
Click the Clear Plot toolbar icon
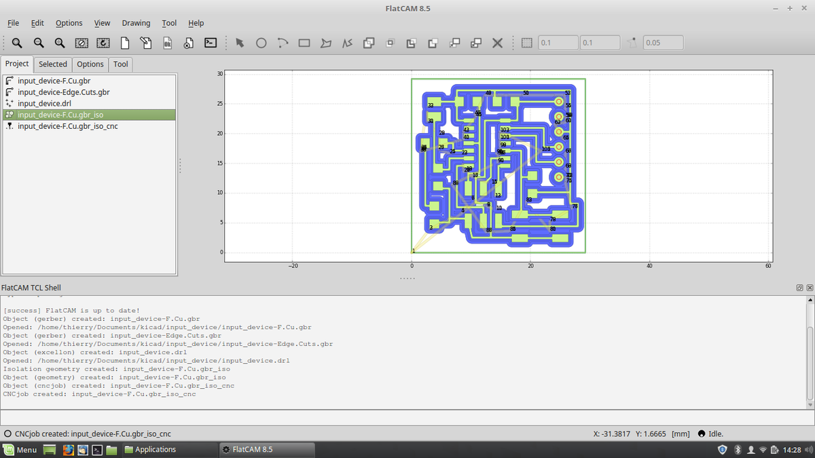coord(81,43)
